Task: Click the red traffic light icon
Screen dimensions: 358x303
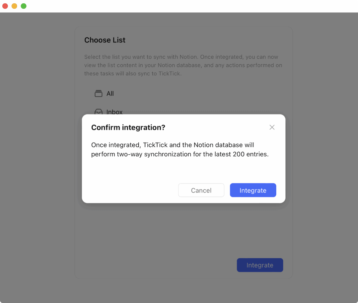Action: 5,6
